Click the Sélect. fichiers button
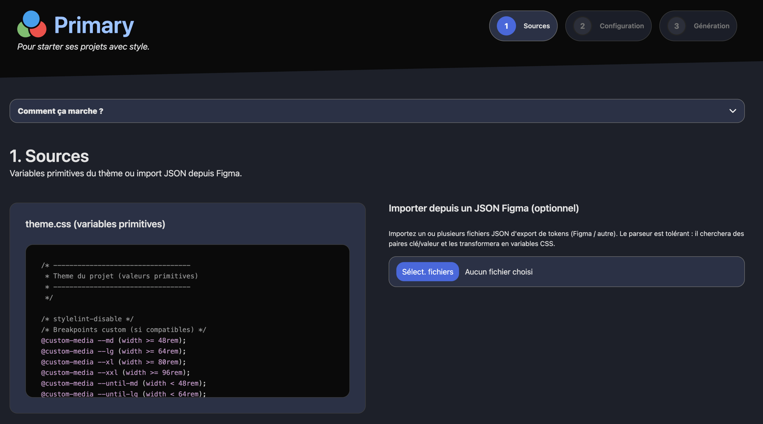The width and height of the screenshot is (763, 424). (x=427, y=272)
